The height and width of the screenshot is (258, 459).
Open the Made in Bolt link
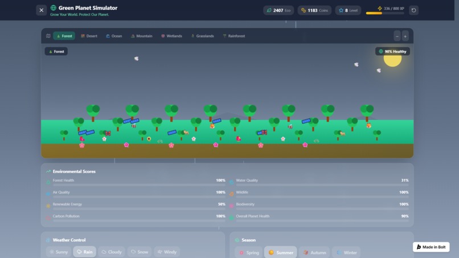pos(431,247)
